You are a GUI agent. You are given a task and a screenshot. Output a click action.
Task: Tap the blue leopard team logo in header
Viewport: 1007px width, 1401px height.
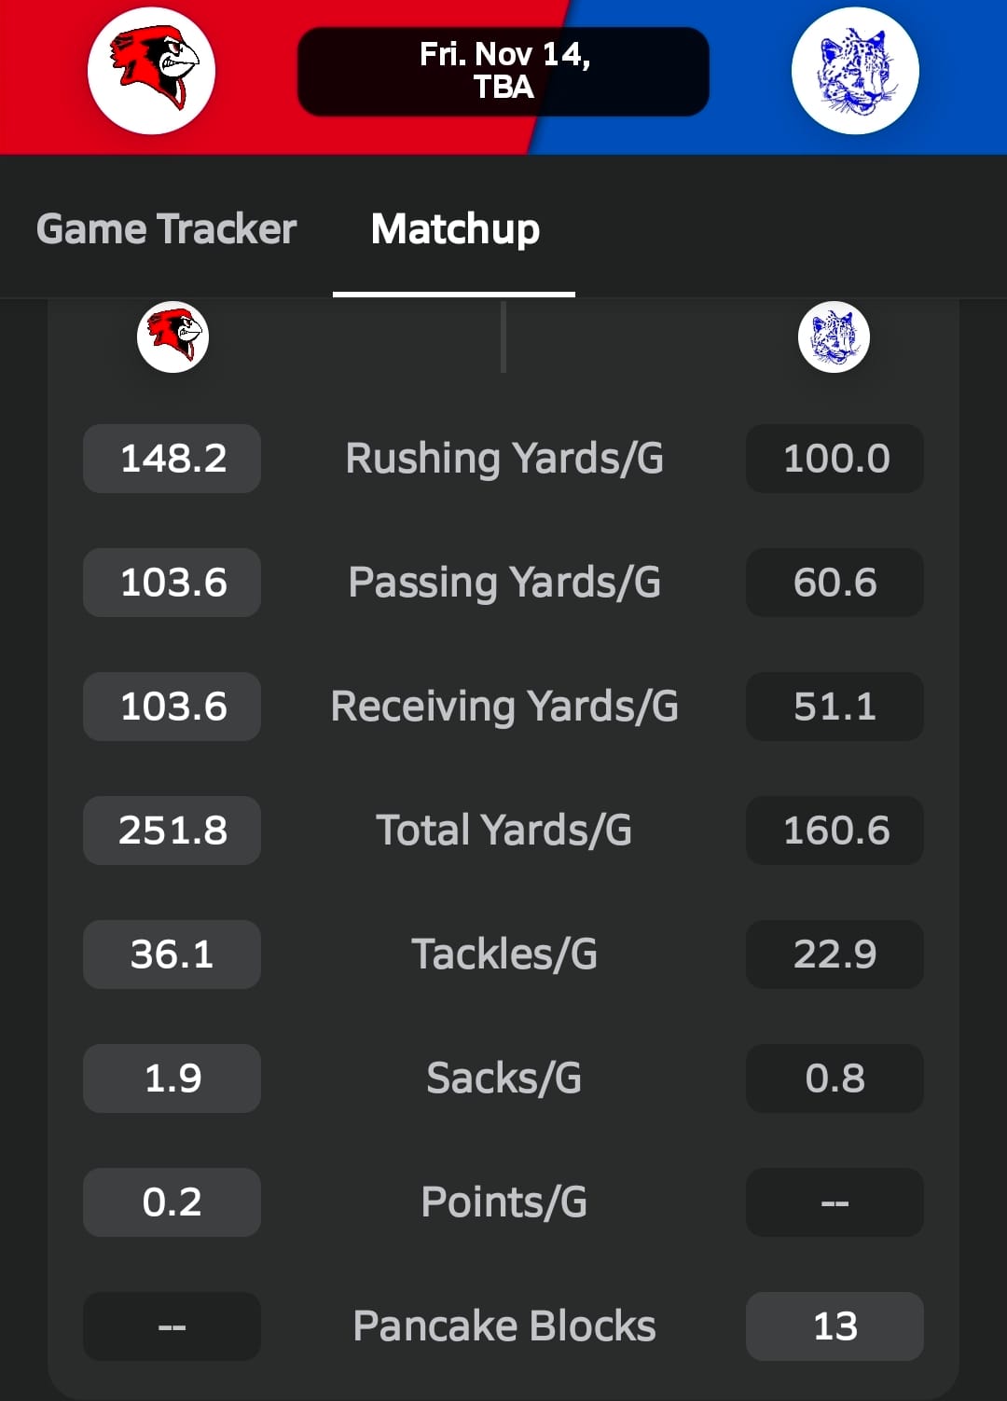coord(855,71)
